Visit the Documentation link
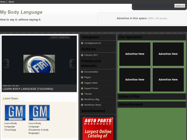 point(91,72)
